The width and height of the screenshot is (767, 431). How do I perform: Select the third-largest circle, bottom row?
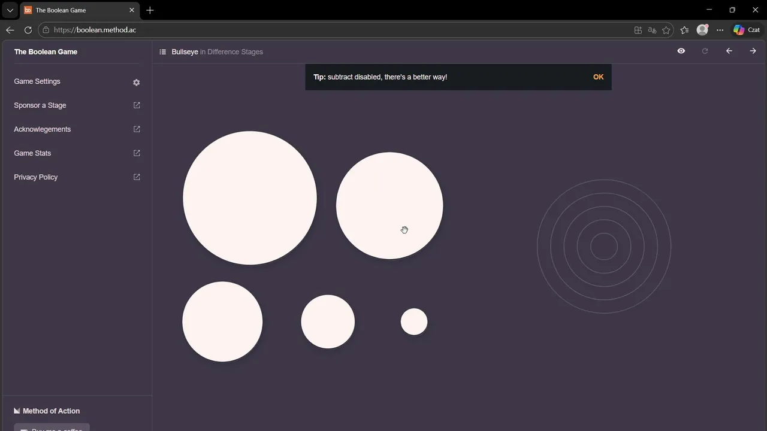pos(222,321)
